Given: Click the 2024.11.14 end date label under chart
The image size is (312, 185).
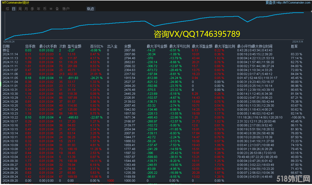Looking at the screenshot, I should (x=298, y=41).
